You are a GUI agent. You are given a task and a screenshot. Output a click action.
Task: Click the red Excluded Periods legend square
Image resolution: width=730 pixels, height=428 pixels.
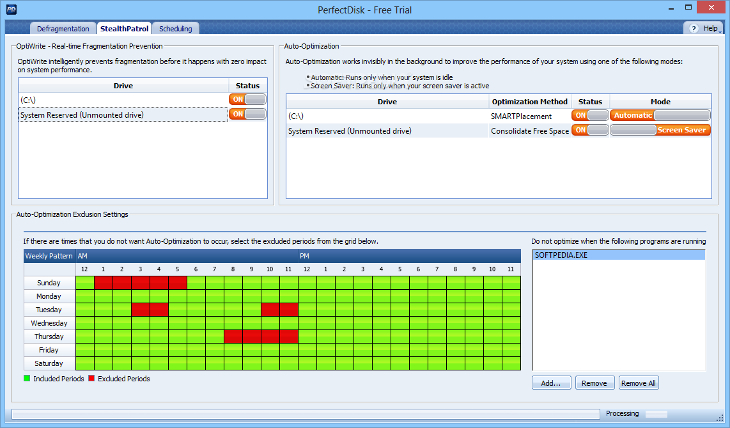click(x=91, y=378)
